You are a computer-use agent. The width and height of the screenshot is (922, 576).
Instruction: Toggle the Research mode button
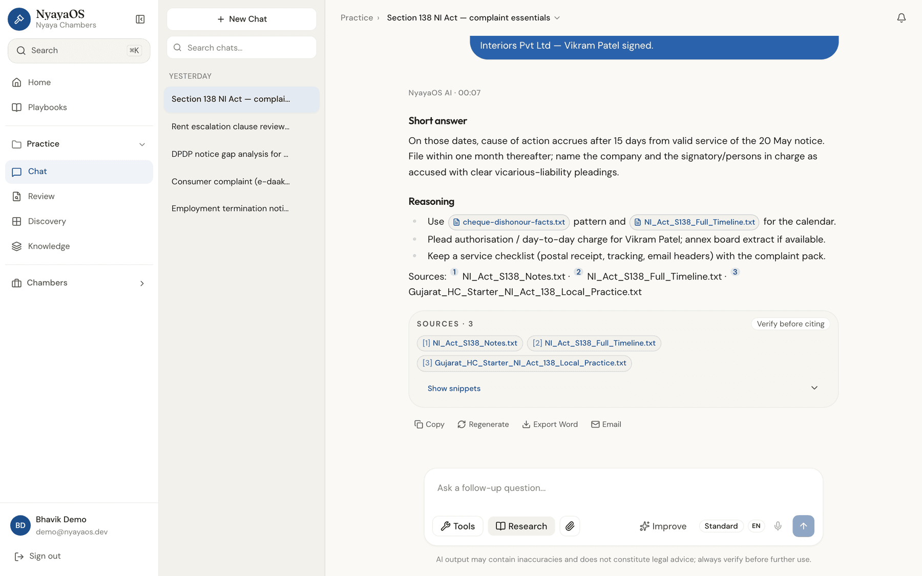521,526
